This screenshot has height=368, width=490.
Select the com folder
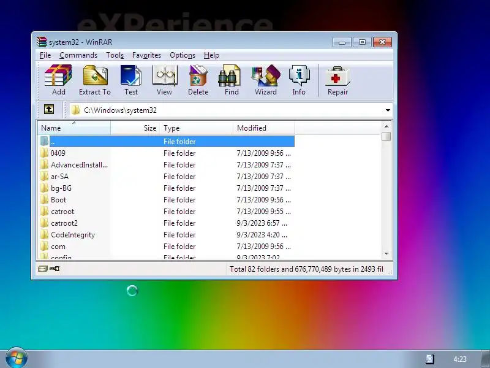click(x=58, y=247)
